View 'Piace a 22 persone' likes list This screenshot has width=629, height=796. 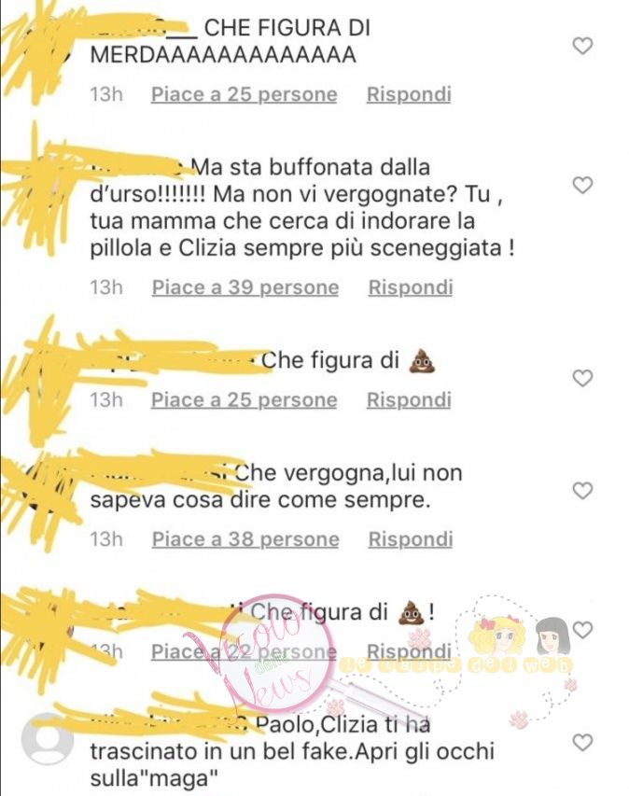[244, 651]
